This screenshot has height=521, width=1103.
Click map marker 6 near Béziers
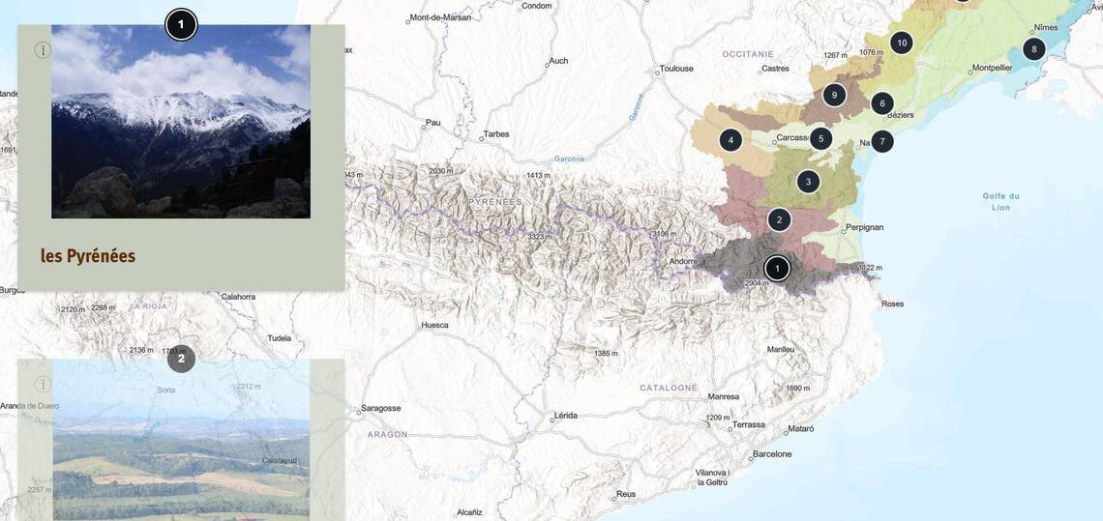(881, 103)
